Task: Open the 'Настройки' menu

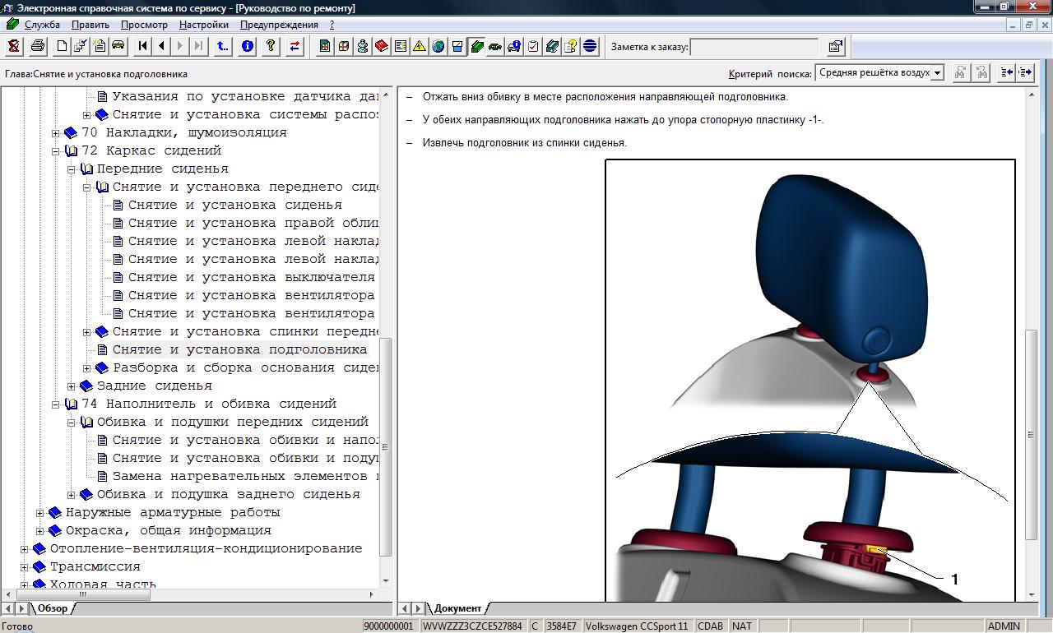Action: coord(204,25)
